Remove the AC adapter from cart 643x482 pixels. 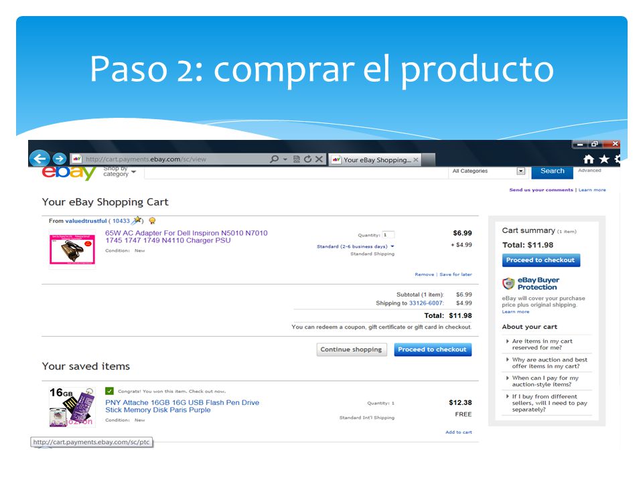(424, 274)
